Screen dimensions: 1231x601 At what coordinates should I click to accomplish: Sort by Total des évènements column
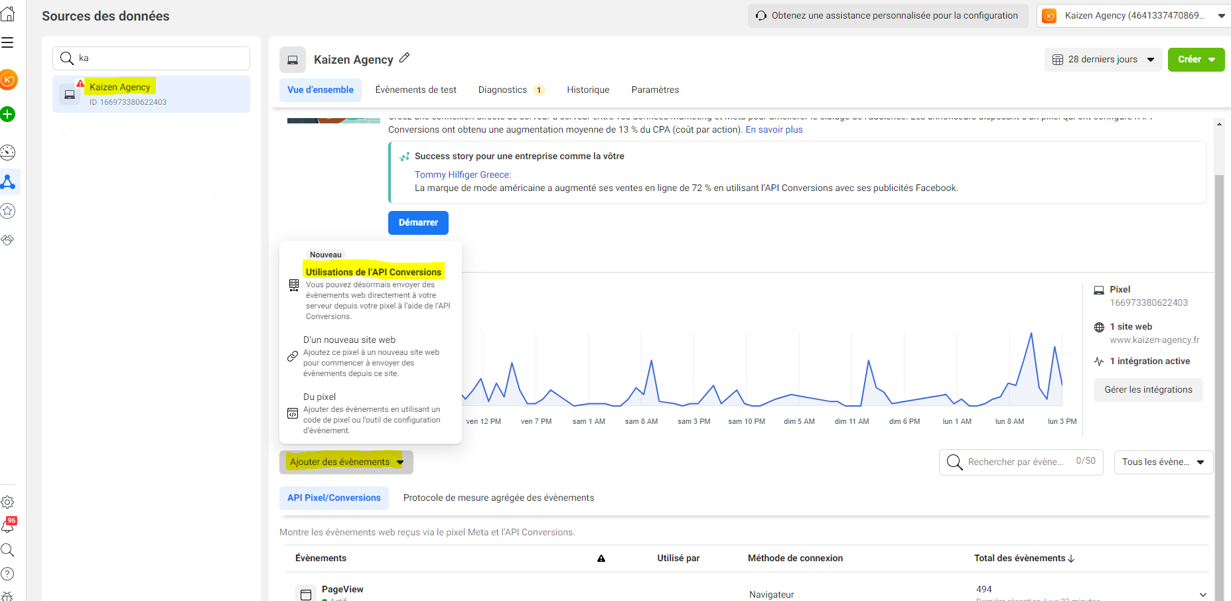1024,559
